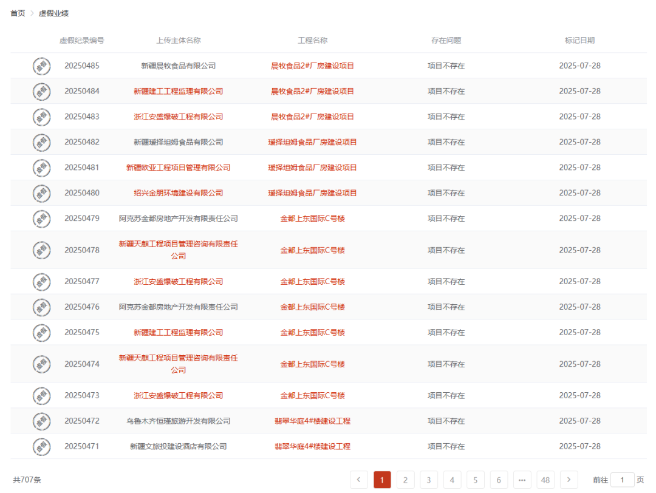This screenshot has height=493, width=656.
Task: Open 新疆天麒工程项目管理咨询 link in row 20250474
Action: [178, 364]
